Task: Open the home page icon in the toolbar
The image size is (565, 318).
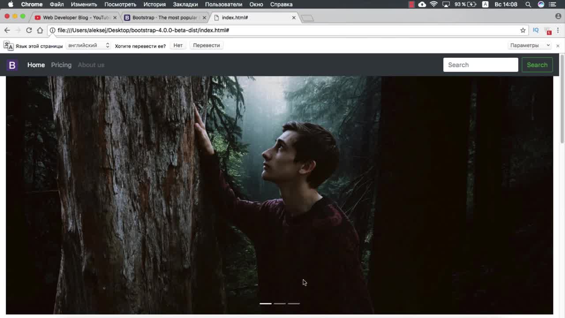Action: tap(40, 30)
